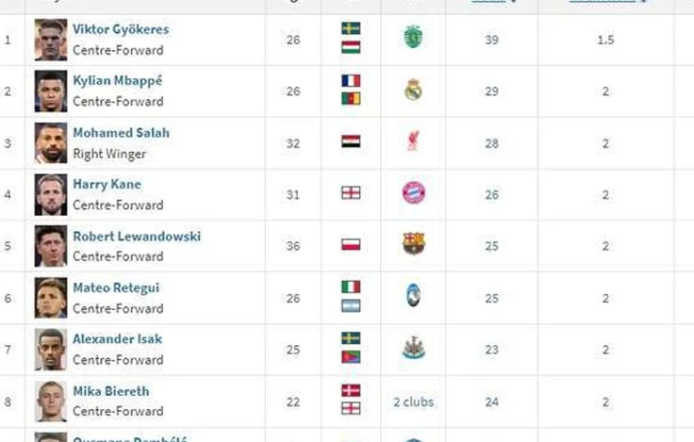Click the Egypt flag in Salah's row
The width and height of the screenshot is (694, 442).
[351, 141]
